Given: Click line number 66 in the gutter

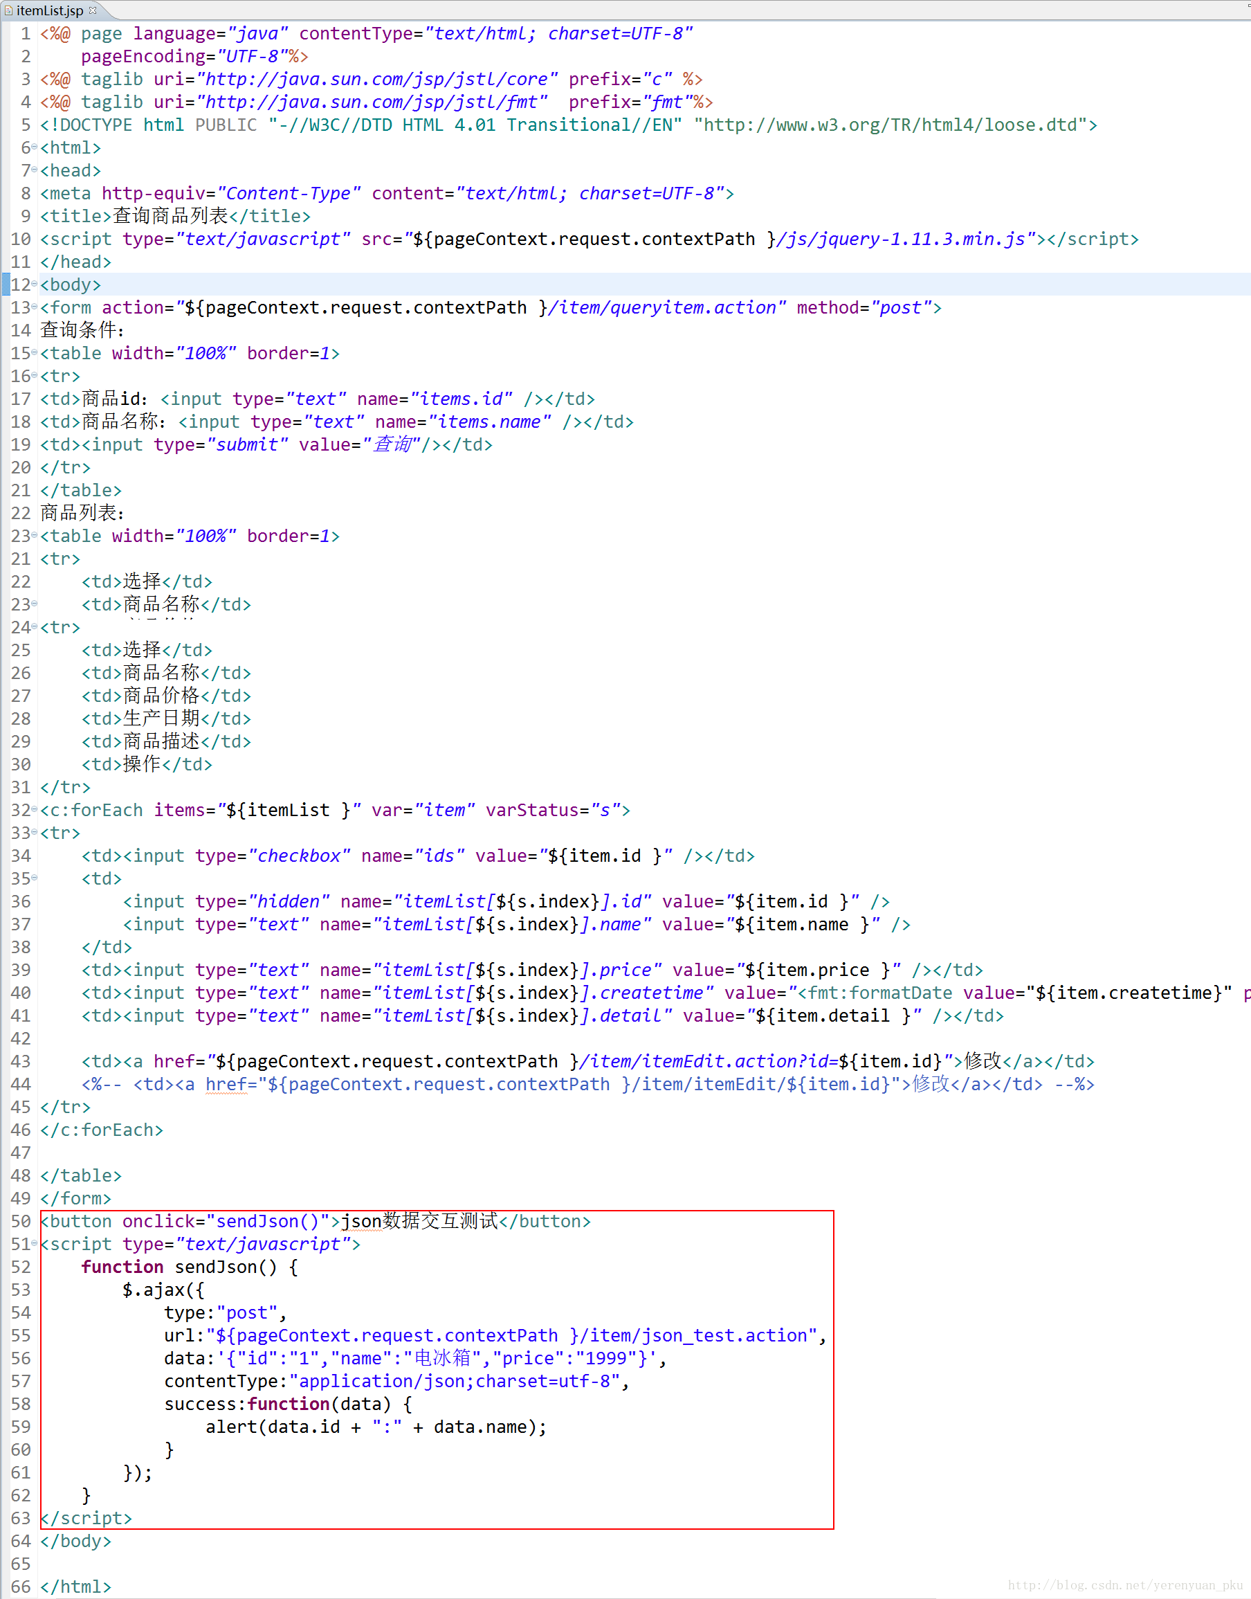Looking at the screenshot, I should coord(21,1587).
